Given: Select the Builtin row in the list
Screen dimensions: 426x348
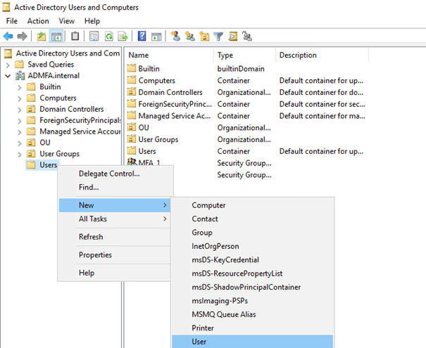Looking at the screenshot, I should click(x=151, y=68).
